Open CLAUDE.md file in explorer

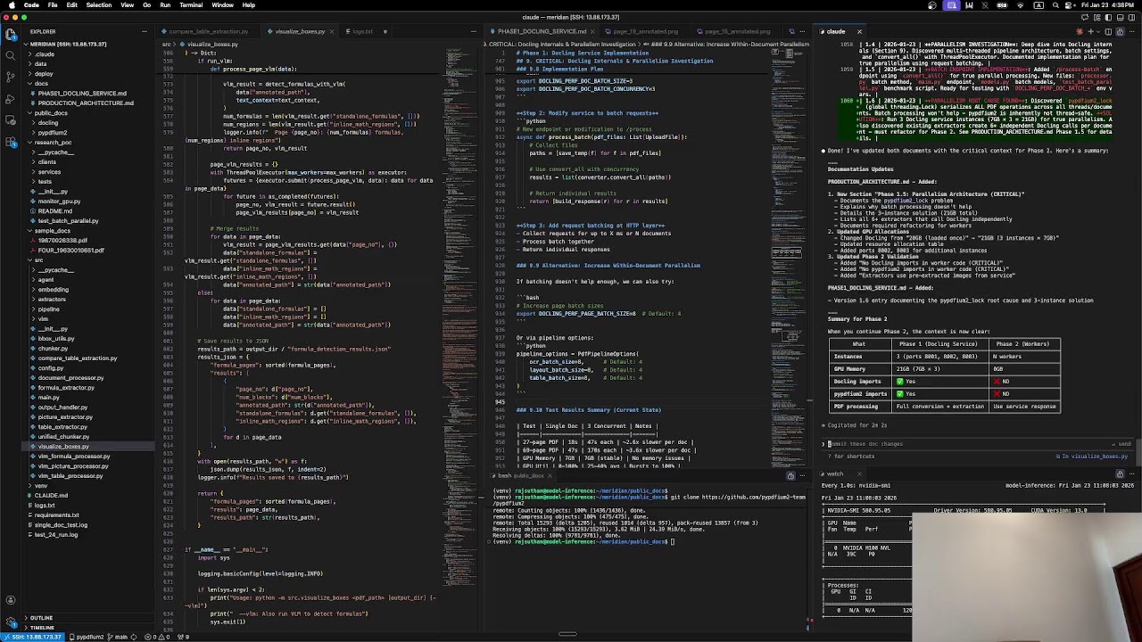tap(51, 495)
